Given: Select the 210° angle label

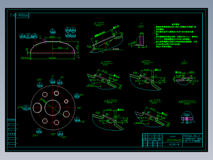Looking at the screenshot, I should click(x=35, y=135).
